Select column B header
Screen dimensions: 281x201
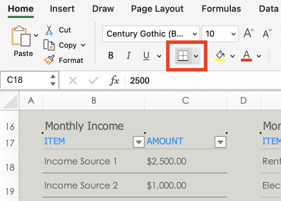[x=94, y=100]
